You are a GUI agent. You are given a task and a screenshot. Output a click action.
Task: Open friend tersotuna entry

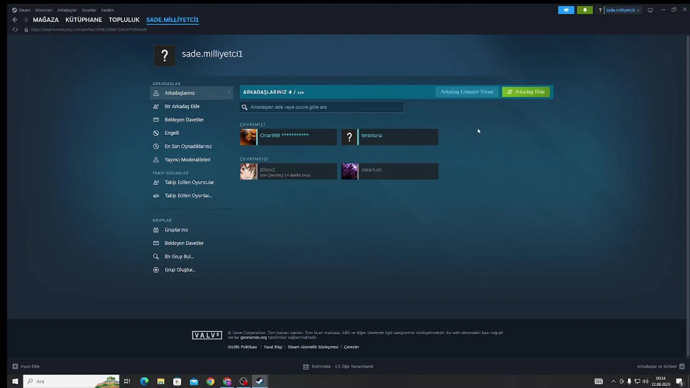(x=390, y=137)
